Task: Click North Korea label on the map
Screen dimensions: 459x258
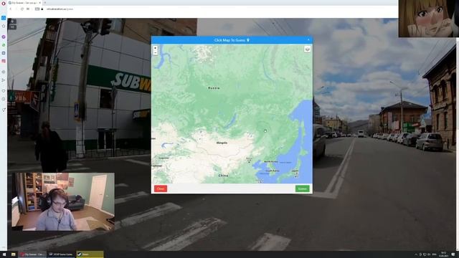Action: pos(271,161)
